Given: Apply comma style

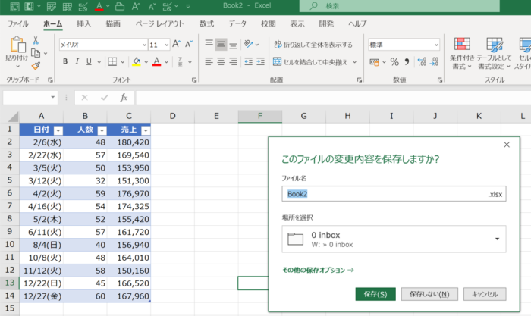Looking at the screenshot, I should [407, 62].
